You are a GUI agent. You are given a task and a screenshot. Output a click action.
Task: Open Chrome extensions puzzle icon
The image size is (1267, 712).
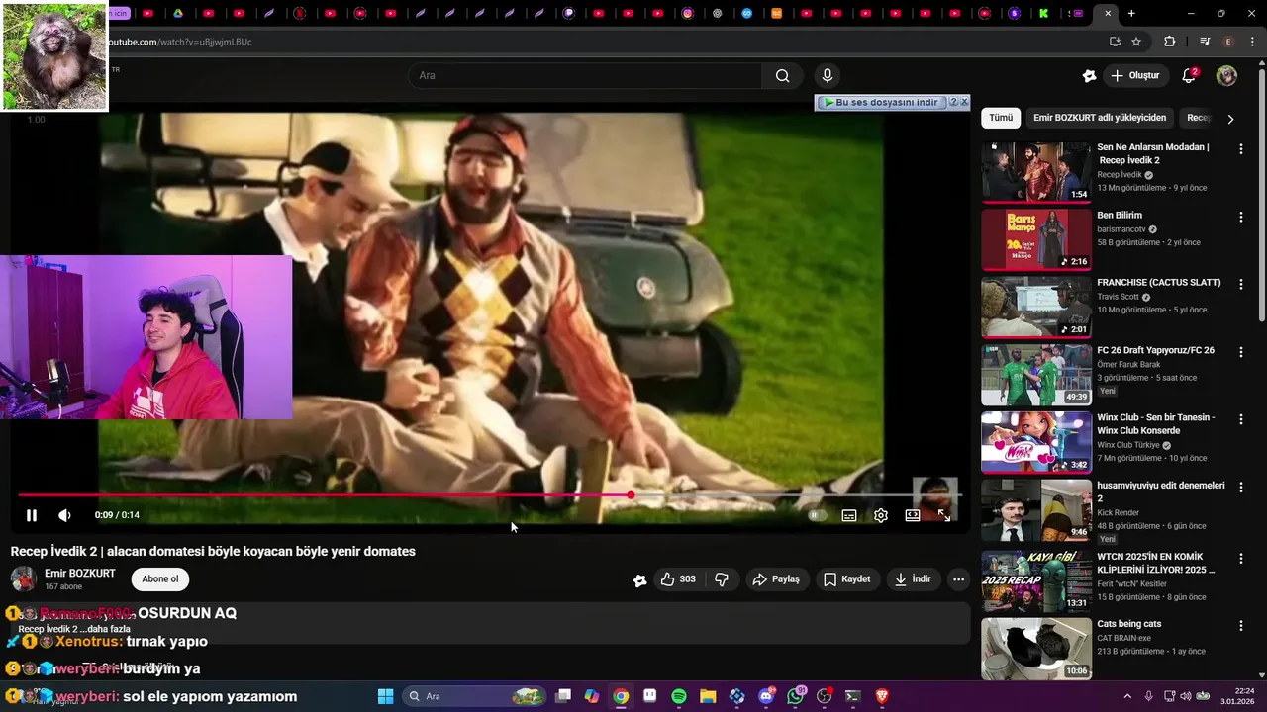[1170, 42]
